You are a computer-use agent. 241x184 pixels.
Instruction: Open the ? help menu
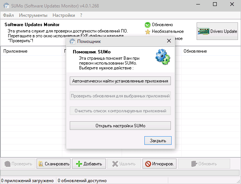coord(81,15)
